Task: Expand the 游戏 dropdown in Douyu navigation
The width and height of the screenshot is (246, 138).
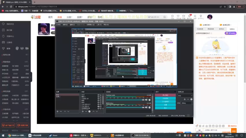Action: pos(90,17)
